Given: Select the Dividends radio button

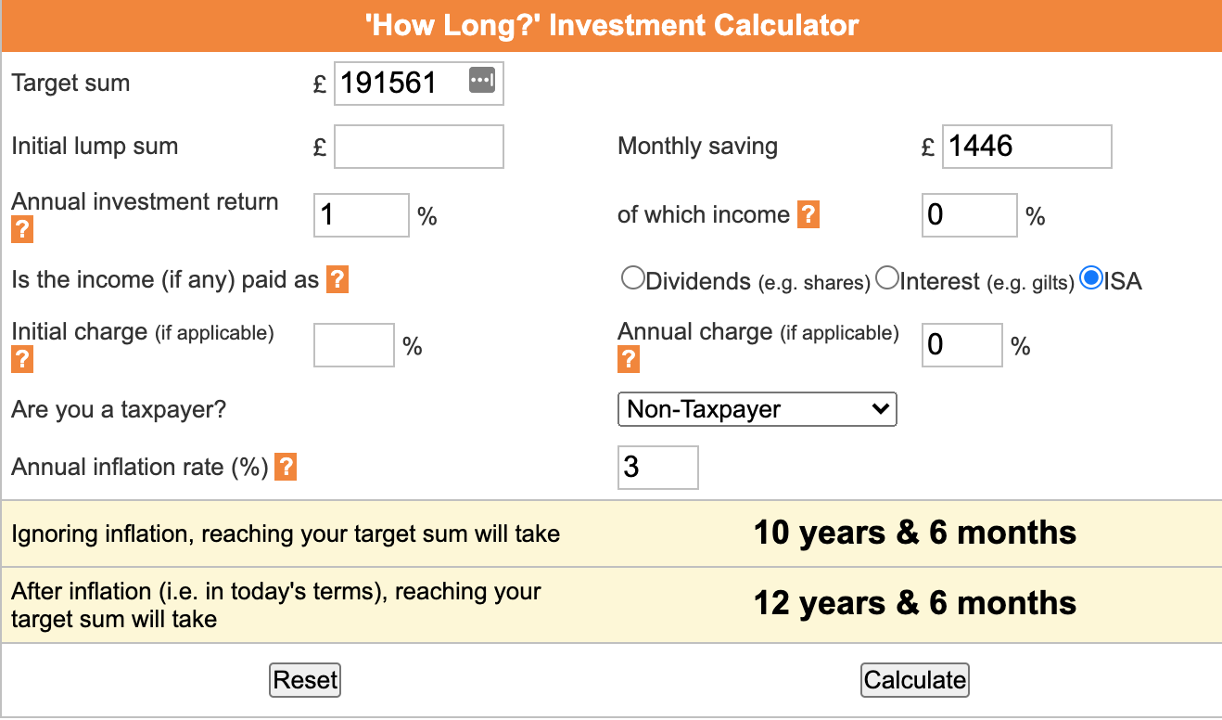Looking at the screenshot, I should [633, 278].
